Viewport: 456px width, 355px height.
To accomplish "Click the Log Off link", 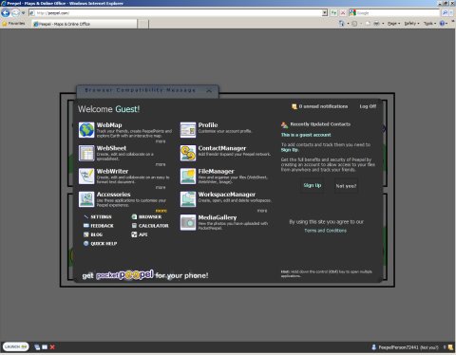I will point(368,106).
